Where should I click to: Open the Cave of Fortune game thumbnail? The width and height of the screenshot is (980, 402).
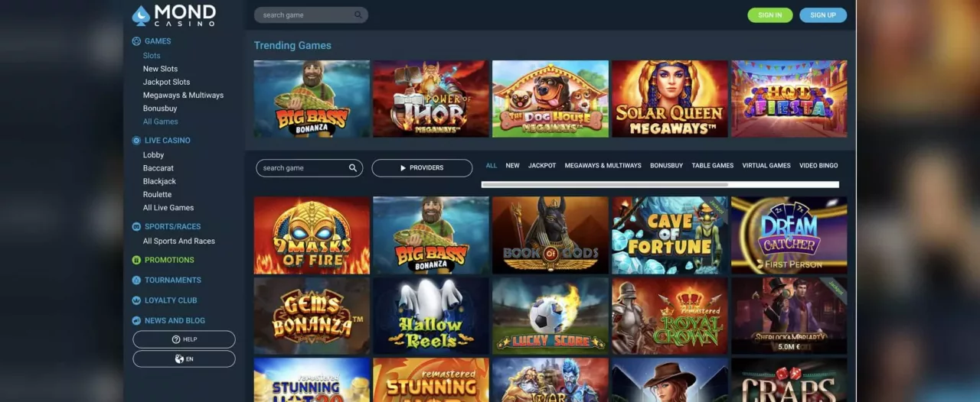tap(670, 235)
